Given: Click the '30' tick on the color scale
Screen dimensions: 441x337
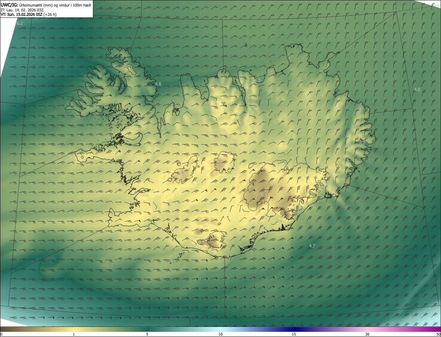Looking at the screenshot, I should click(x=367, y=334).
